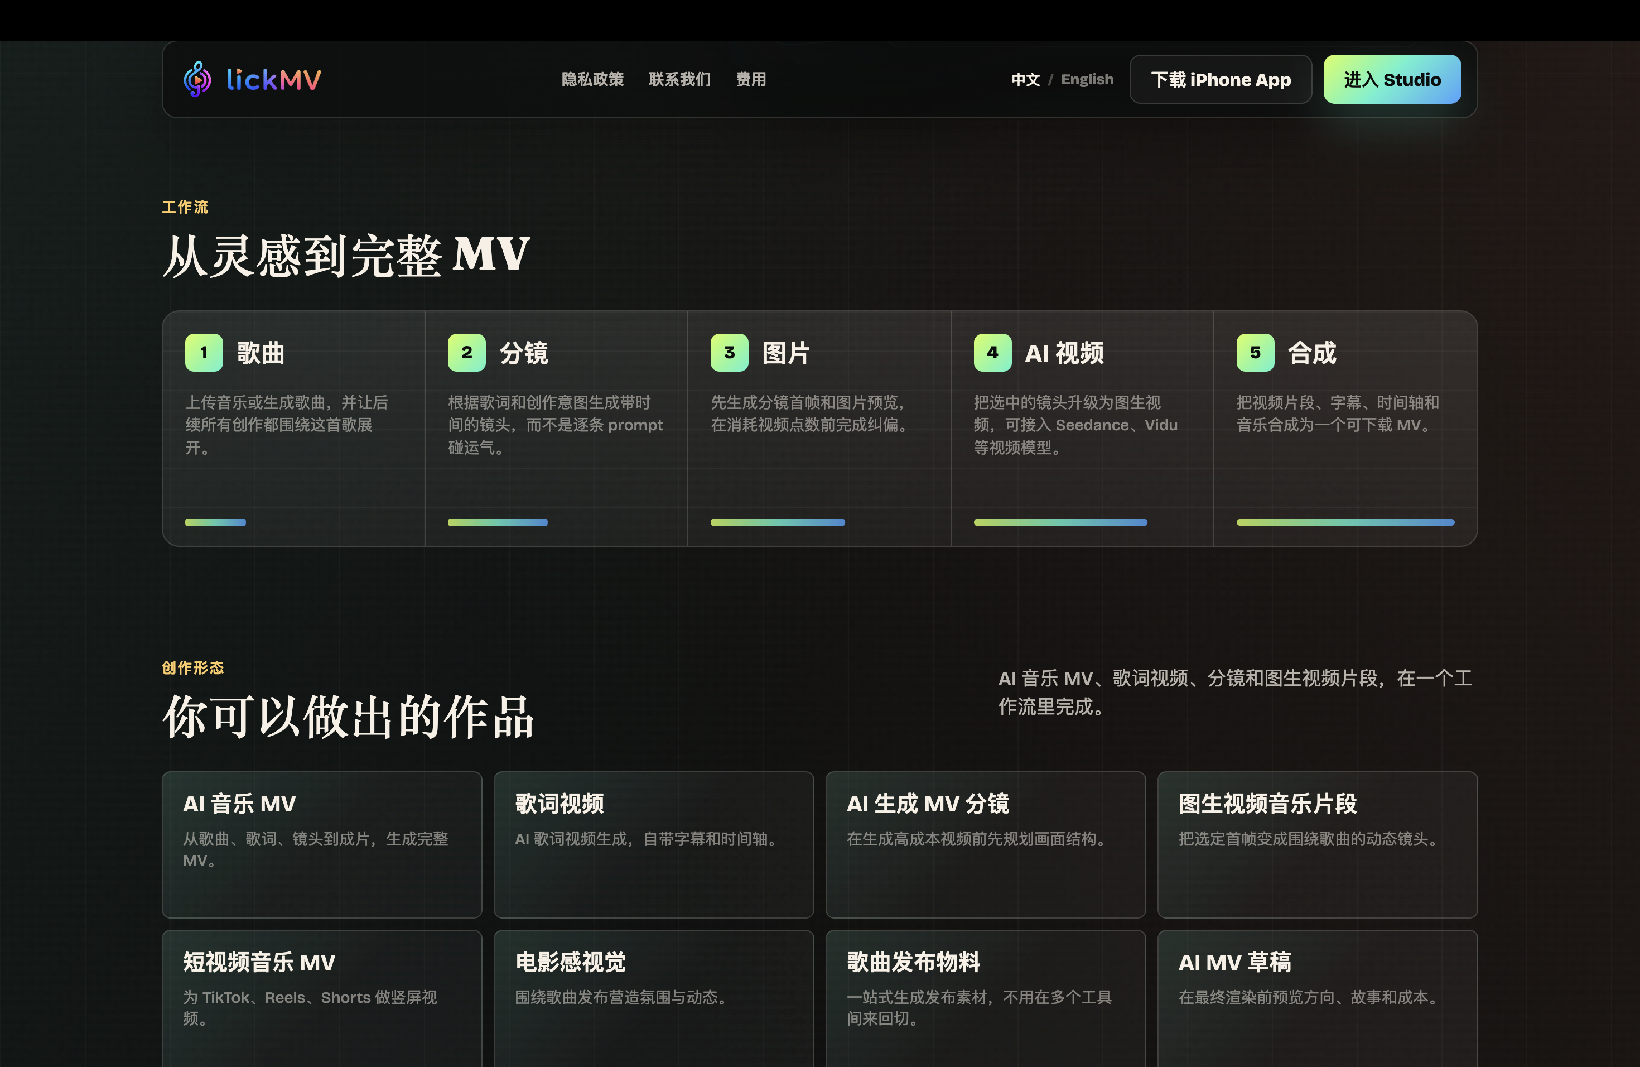Click text starting 根据歌词和创作意图

(x=556, y=425)
